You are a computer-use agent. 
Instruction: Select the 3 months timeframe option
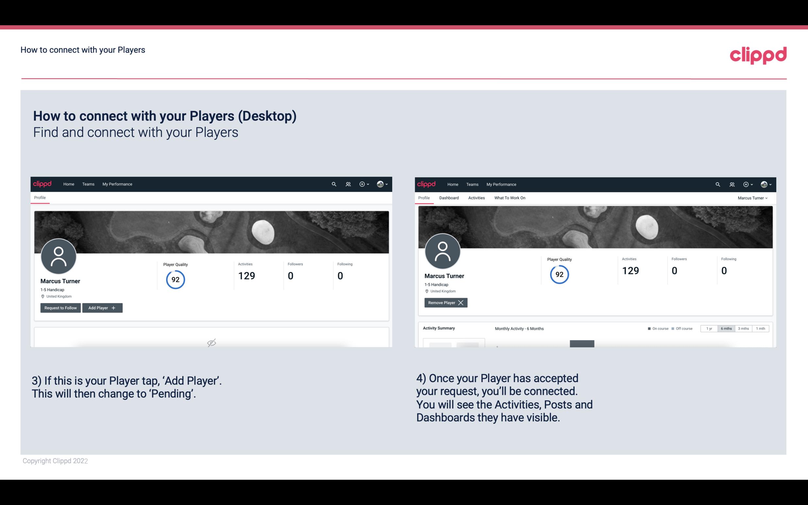[743, 328]
